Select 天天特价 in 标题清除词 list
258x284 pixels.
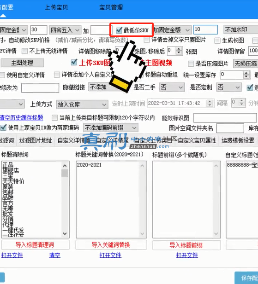[13, 181]
